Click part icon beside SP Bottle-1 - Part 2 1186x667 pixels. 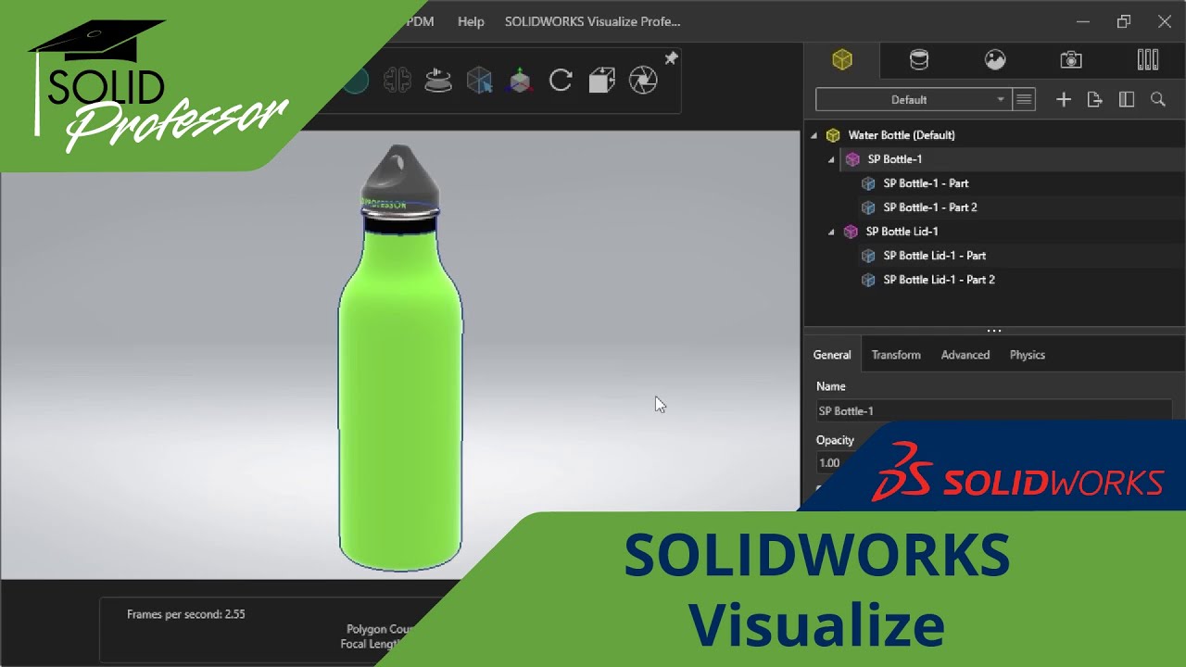pos(868,208)
